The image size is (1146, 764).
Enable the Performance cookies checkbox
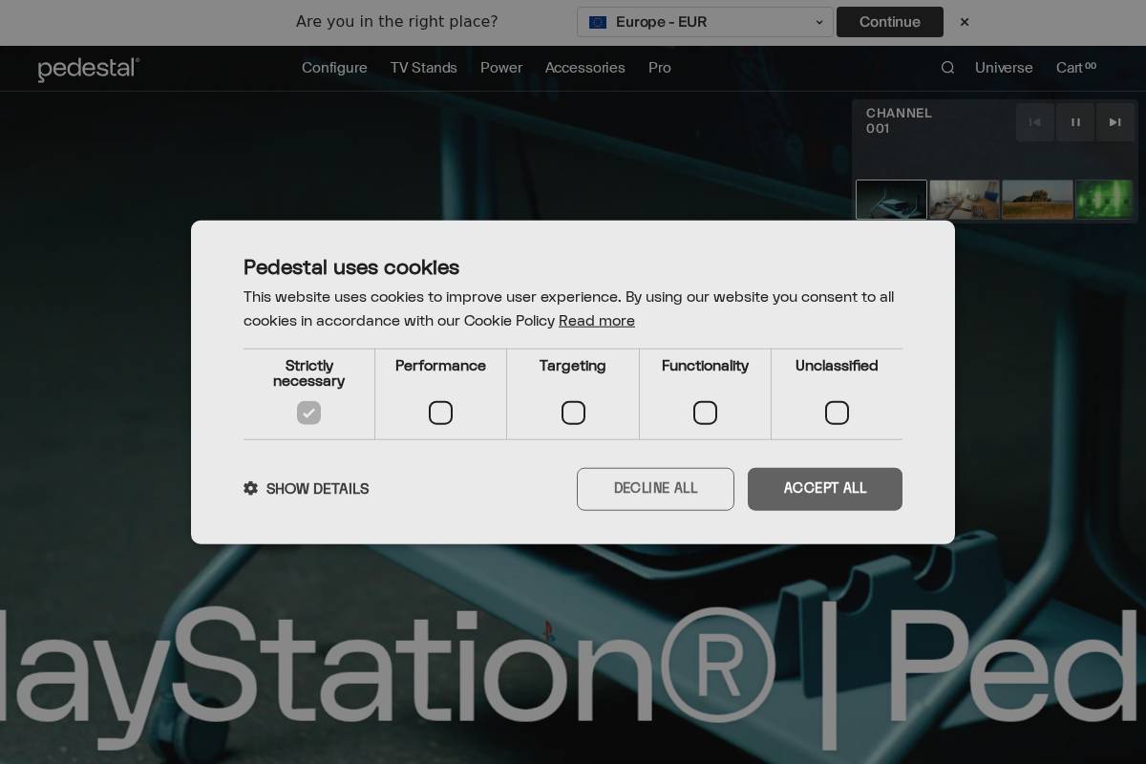click(x=440, y=413)
